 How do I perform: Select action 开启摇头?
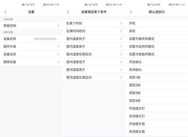(157, 62)
